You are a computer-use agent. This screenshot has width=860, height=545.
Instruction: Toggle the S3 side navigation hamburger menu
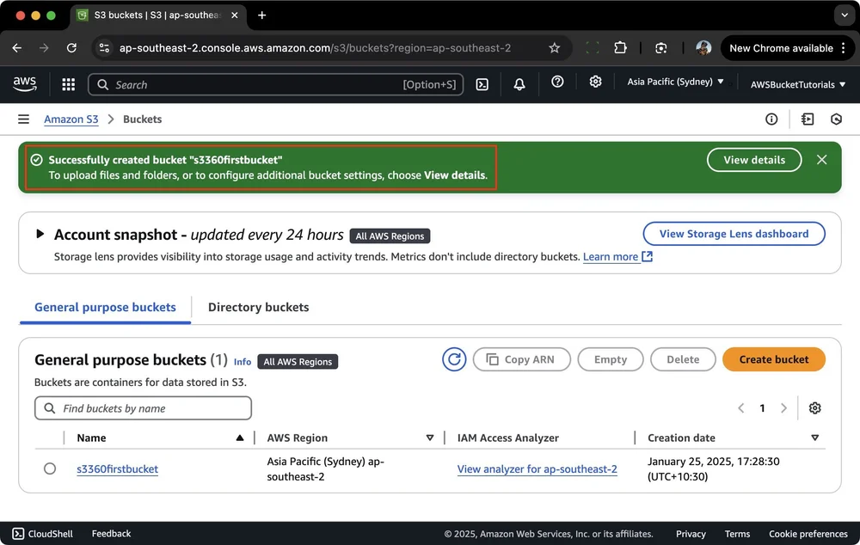(x=23, y=119)
